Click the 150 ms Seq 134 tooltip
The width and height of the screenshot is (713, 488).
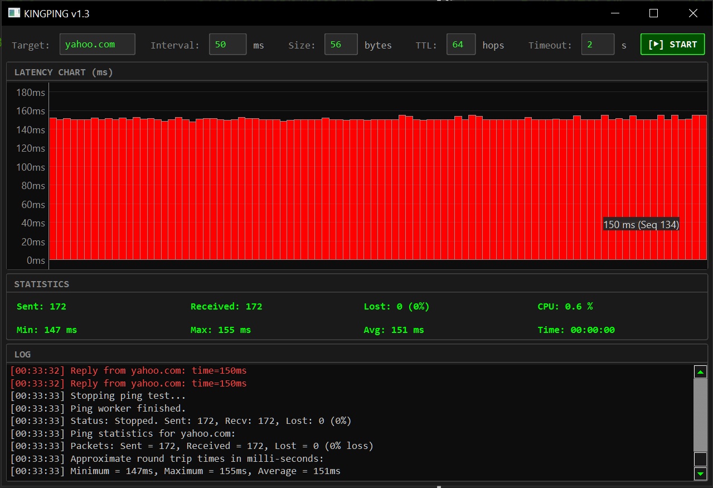click(x=641, y=224)
